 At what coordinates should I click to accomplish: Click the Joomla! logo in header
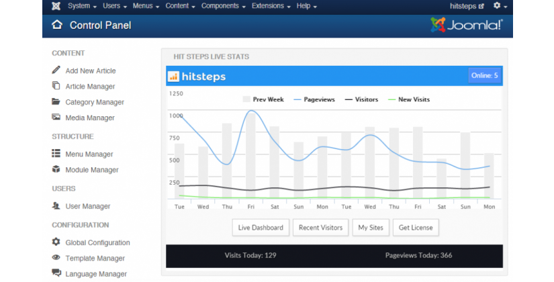point(467,25)
